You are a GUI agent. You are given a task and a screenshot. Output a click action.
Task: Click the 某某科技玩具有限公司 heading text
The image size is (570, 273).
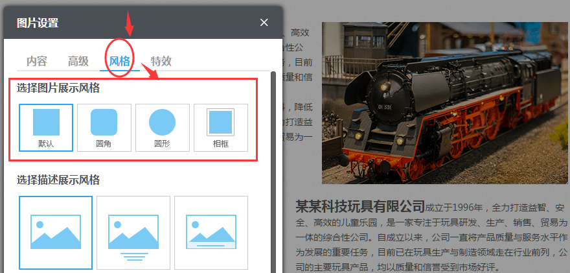[360, 207]
